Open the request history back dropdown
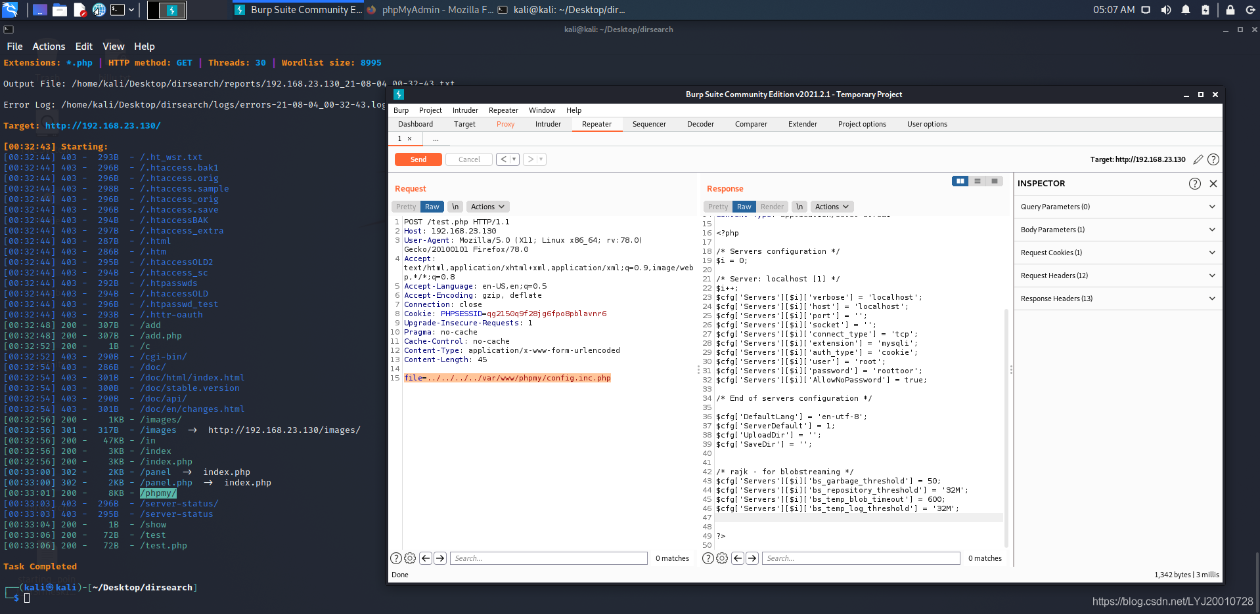The width and height of the screenshot is (1260, 614). click(514, 159)
